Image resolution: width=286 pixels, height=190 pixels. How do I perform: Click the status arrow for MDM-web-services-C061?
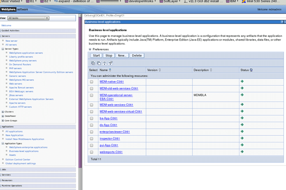242,104
